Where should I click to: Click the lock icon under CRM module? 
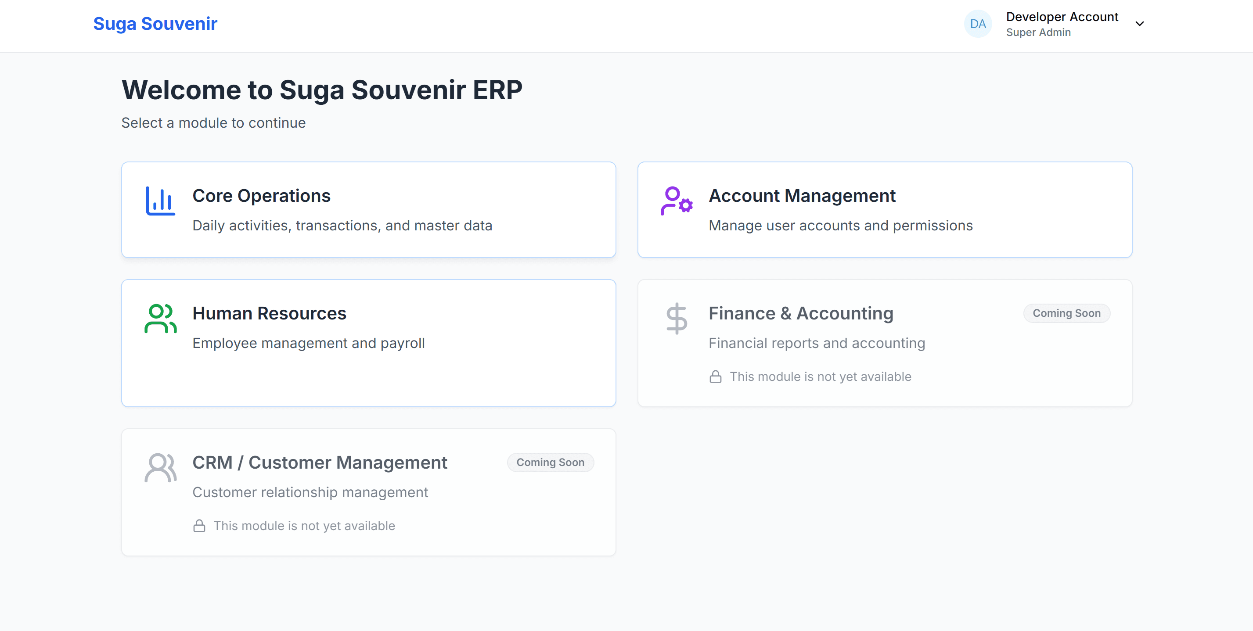pos(199,526)
